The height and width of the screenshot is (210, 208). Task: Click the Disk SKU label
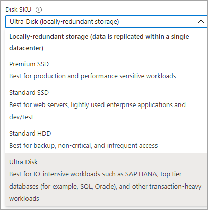click(18, 10)
